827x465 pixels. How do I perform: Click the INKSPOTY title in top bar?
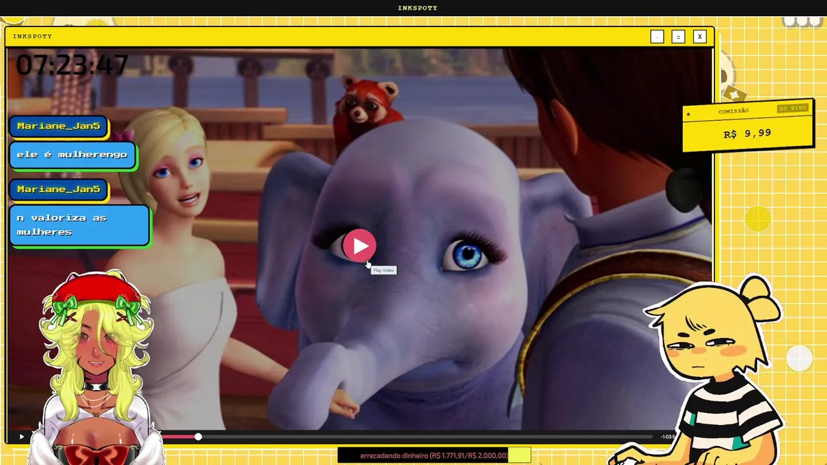(417, 8)
